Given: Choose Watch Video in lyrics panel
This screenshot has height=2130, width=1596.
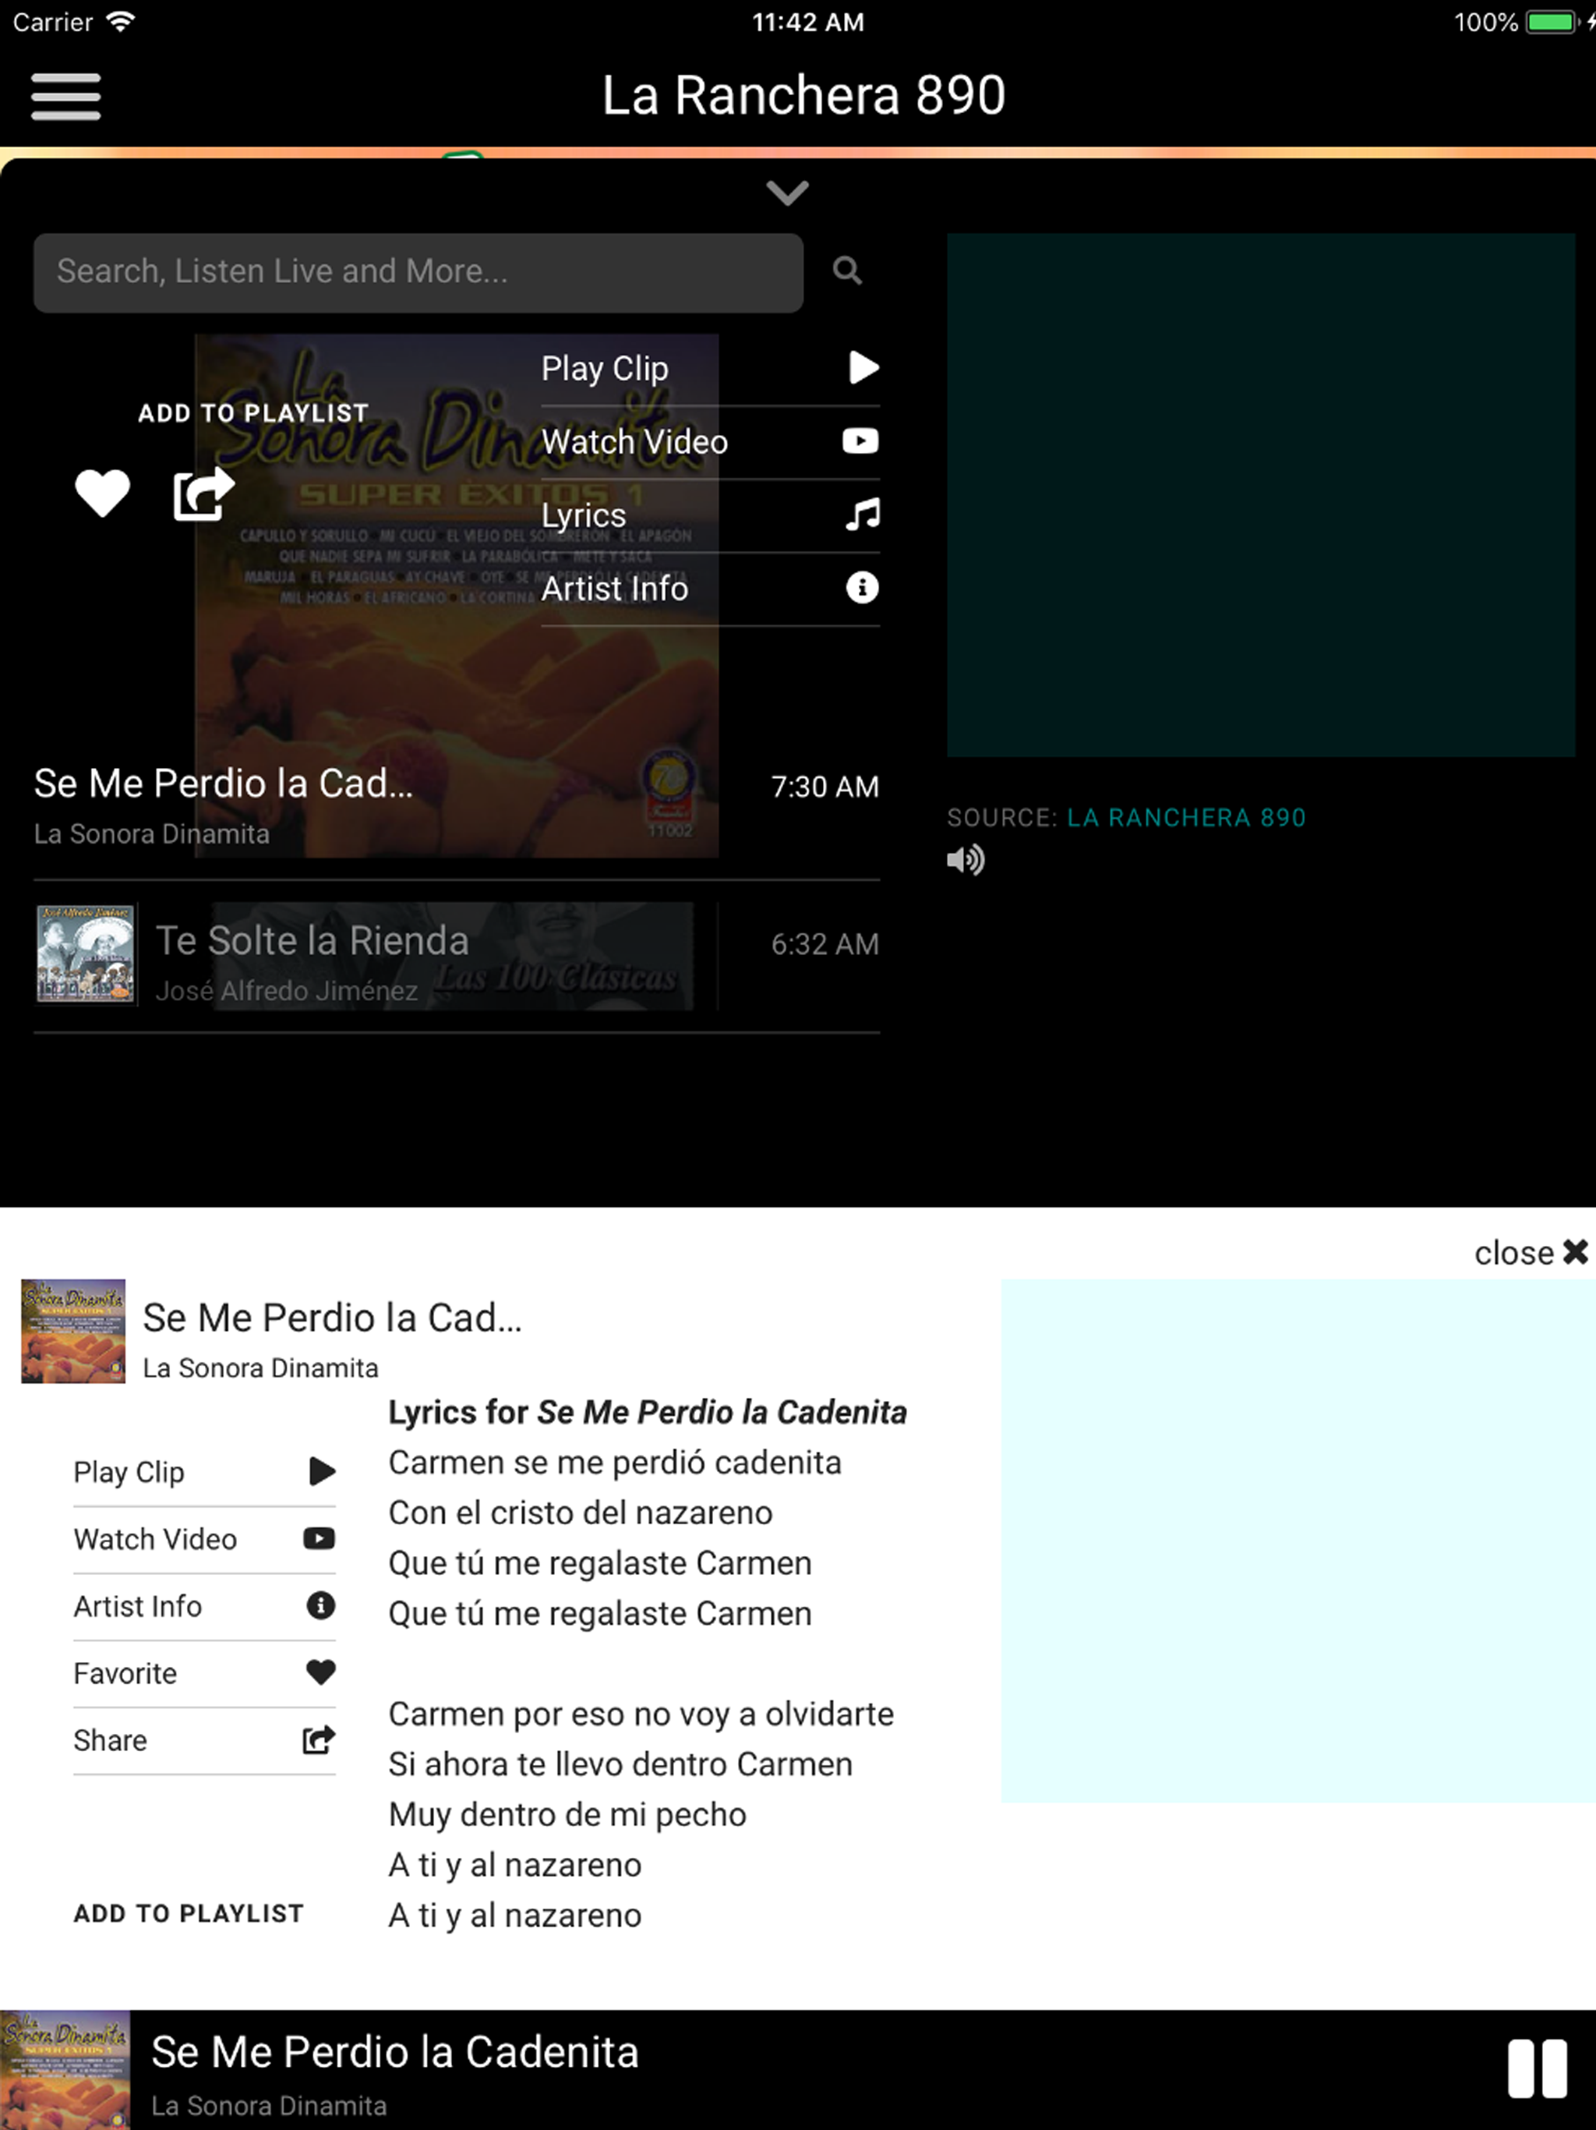Looking at the screenshot, I should [204, 1540].
